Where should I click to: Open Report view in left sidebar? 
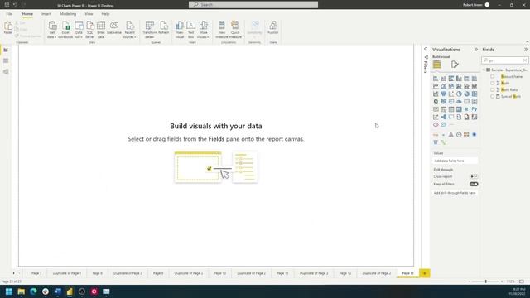(x=6, y=50)
